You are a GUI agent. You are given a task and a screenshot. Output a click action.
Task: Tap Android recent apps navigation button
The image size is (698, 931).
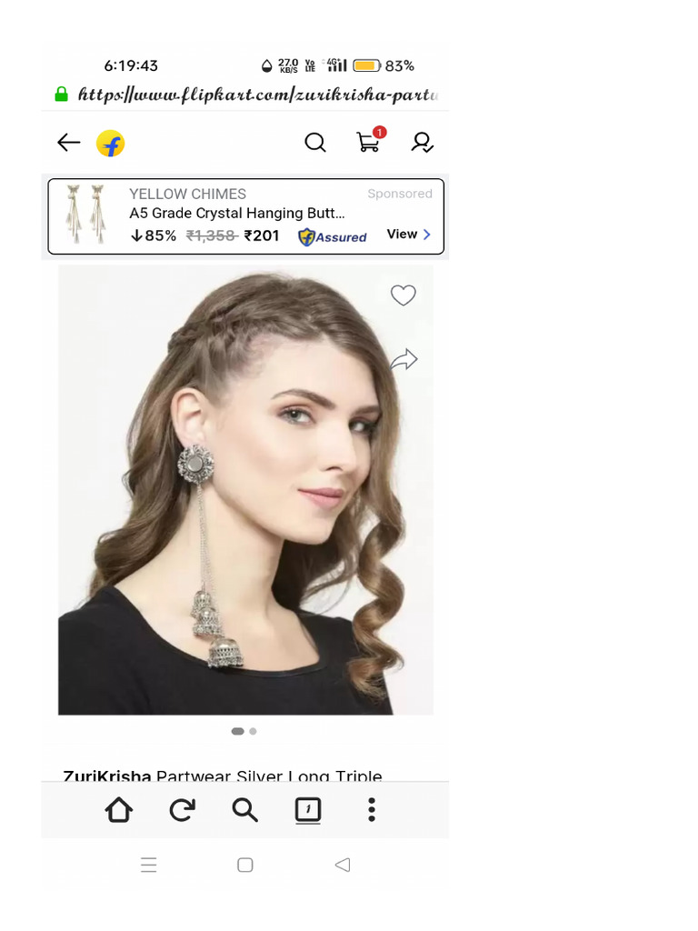(148, 865)
